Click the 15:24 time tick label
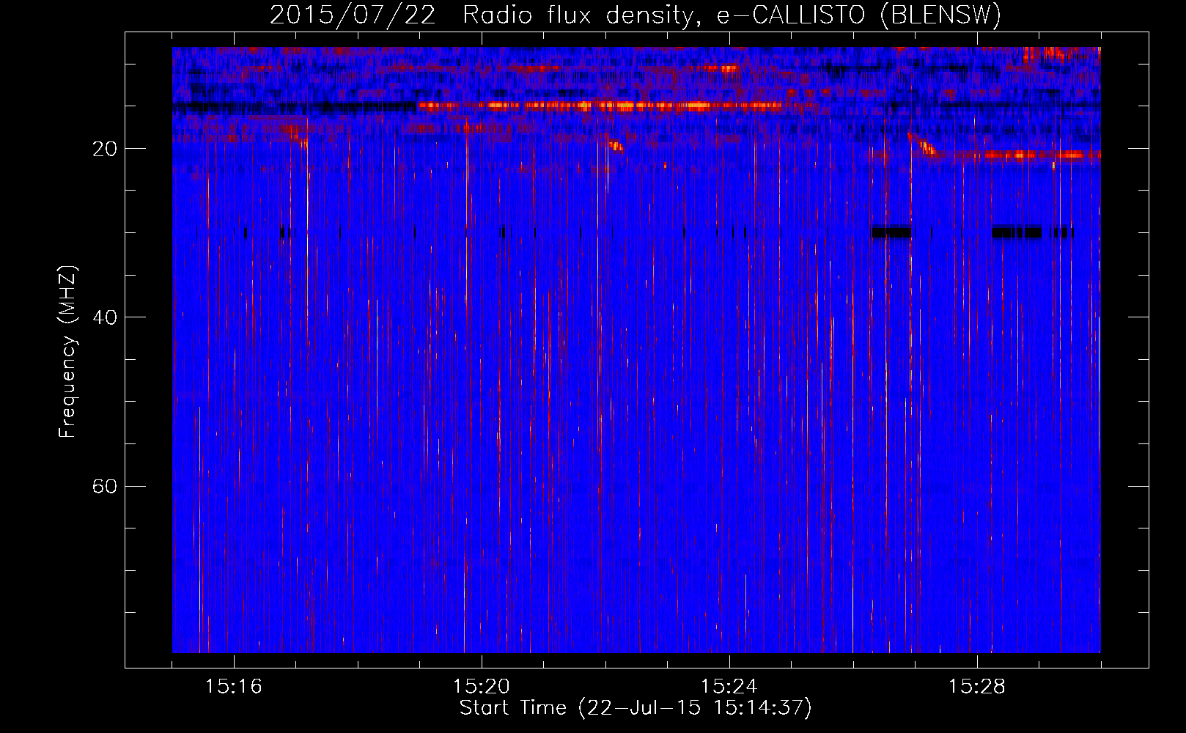This screenshot has width=1186, height=733. tap(729, 687)
